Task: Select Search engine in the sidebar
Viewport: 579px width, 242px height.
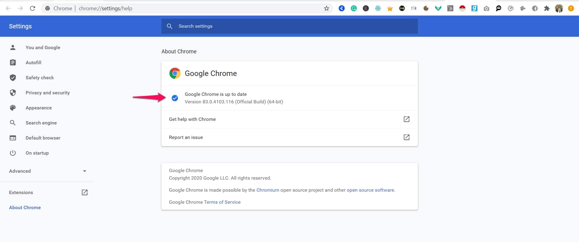Action: coord(41,123)
